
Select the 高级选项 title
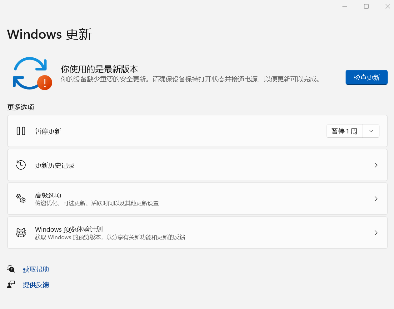48,195
